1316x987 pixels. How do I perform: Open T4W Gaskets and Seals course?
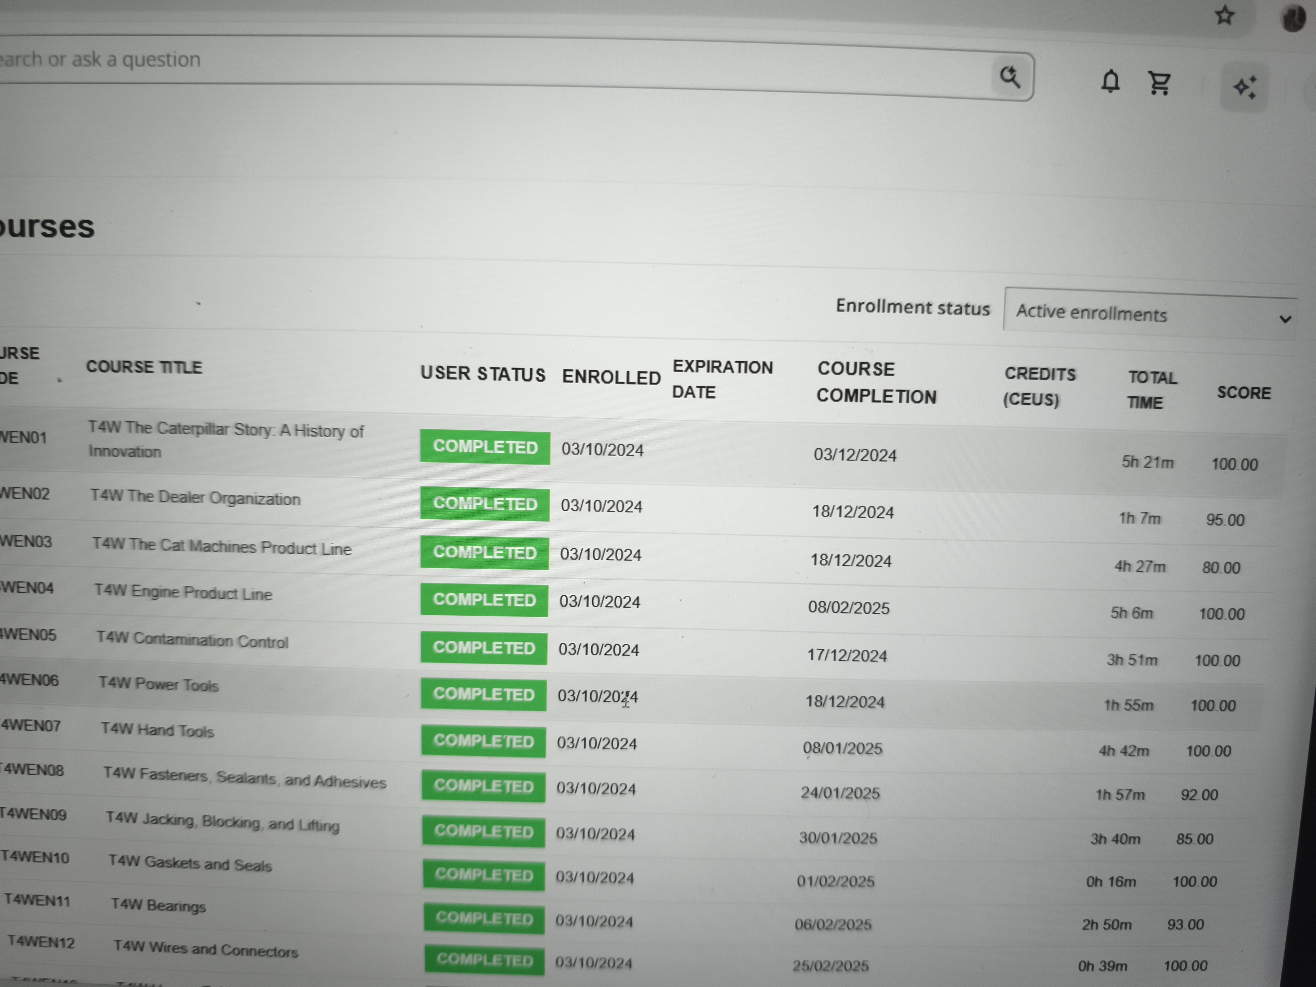pyautogui.click(x=190, y=863)
